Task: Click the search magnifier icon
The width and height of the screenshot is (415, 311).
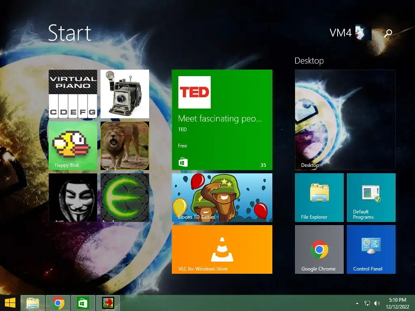Action: (x=388, y=33)
